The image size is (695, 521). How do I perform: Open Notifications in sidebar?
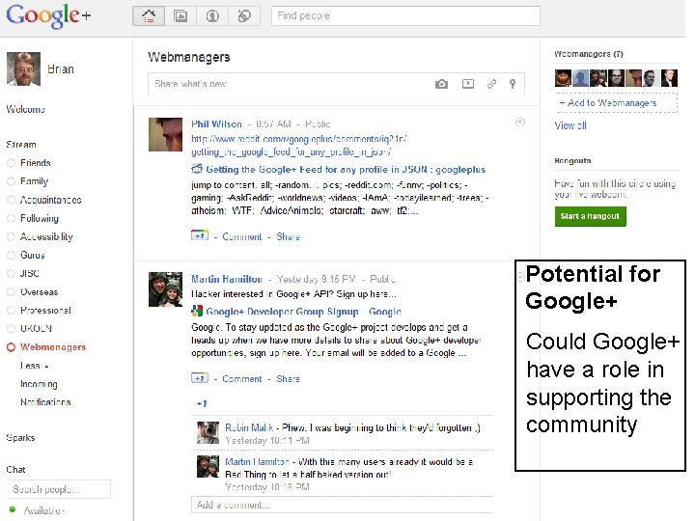[x=45, y=402]
